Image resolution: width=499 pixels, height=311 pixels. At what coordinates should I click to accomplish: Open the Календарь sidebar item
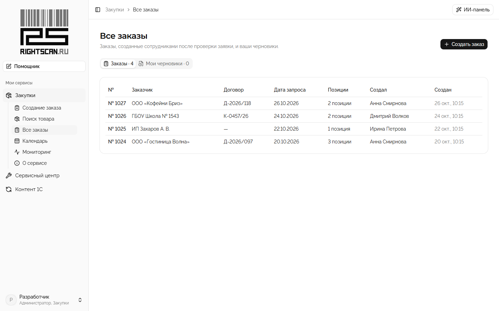click(x=44, y=141)
